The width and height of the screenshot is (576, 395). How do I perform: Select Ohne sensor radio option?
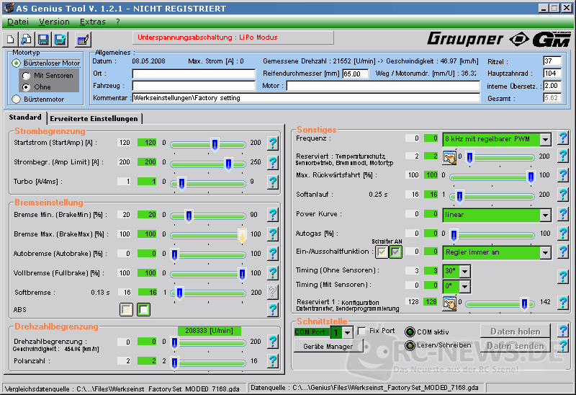[x=26, y=87]
